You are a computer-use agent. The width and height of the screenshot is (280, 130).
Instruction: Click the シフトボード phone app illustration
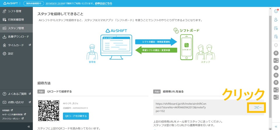pyautogui.click(x=186, y=47)
